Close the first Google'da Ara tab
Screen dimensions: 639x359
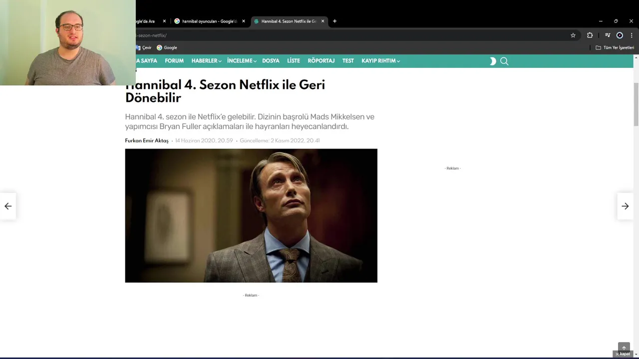(x=164, y=21)
